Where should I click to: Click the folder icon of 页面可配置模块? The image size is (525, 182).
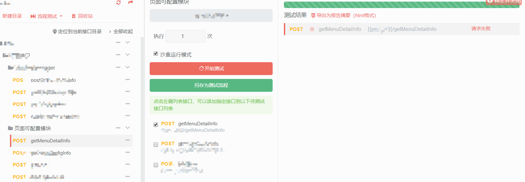click(x=10, y=128)
